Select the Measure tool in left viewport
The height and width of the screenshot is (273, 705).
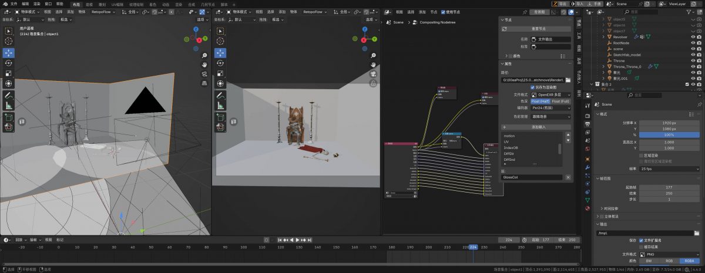coord(9,105)
